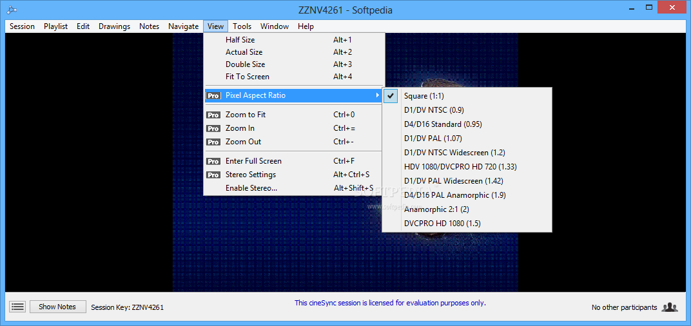Select Anamorphic 2:1 (2) aspect ratio
691x326 pixels.
coord(467,209)
